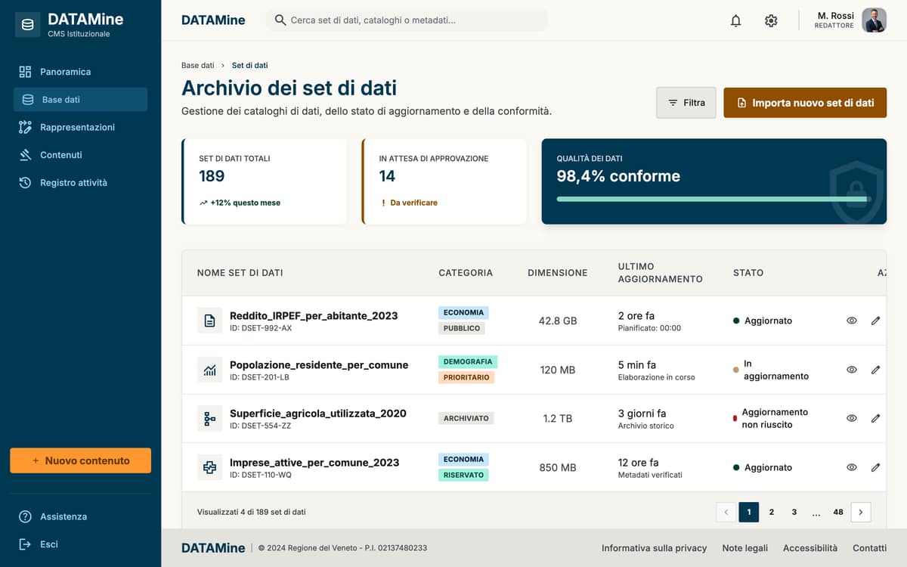
Task: Click Importa nuovo set di dati
Action: click(x=805, y=103)
